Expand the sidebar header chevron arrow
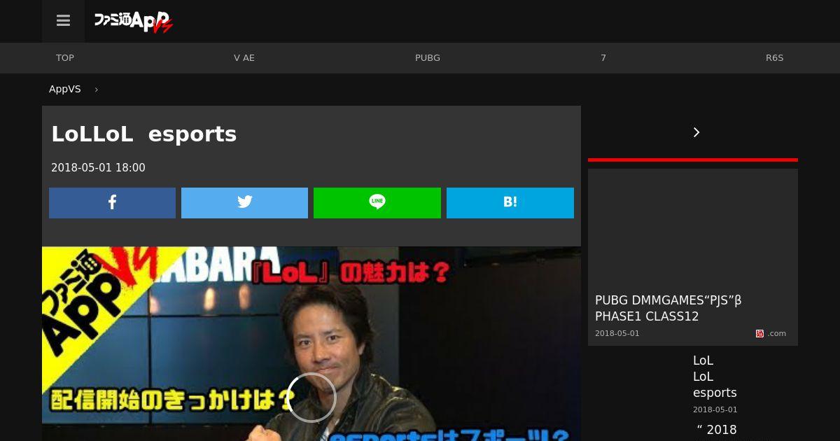 point(696,132)
